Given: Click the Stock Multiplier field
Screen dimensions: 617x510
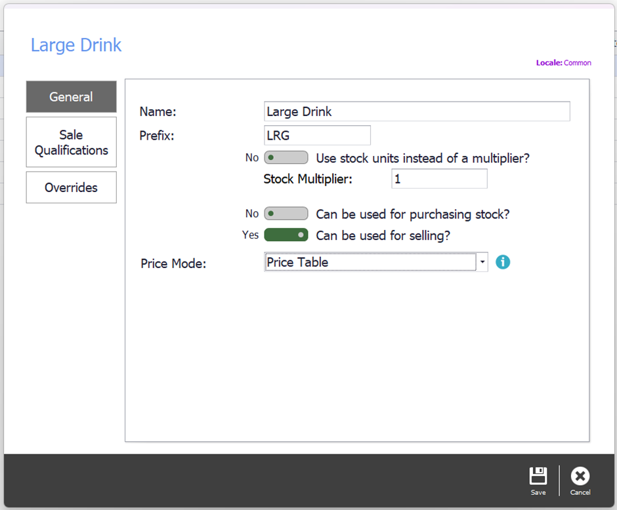Looking at the screenshot, I should click(x=439, y=179).
